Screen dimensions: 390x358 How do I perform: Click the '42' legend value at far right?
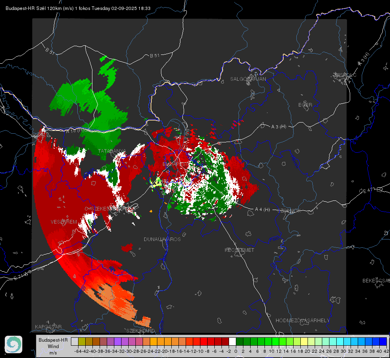(386, 351)
